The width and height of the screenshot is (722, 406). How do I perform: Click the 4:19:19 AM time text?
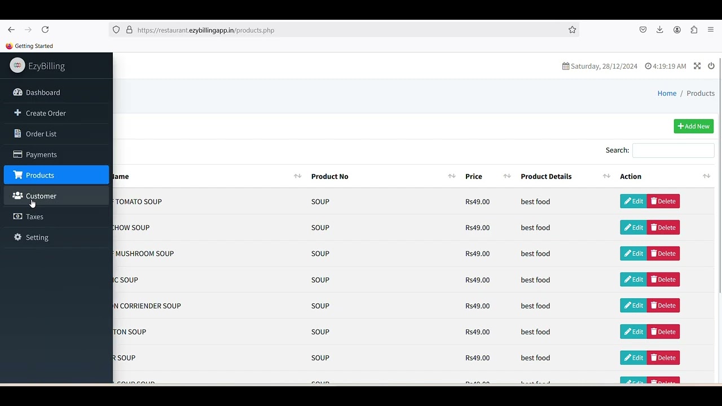click(670, 66)
